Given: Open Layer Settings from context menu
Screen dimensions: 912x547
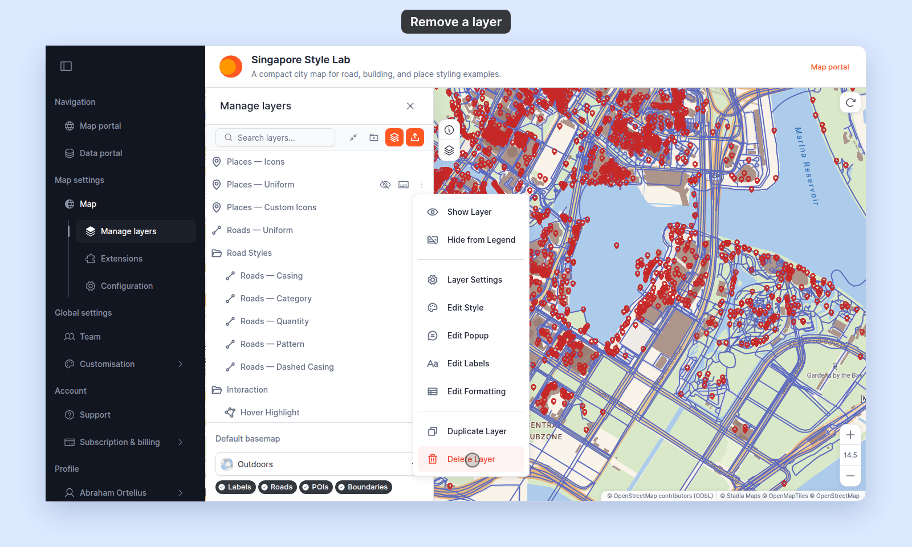Looking at the screenshot, I should click(x=471, y=280).
